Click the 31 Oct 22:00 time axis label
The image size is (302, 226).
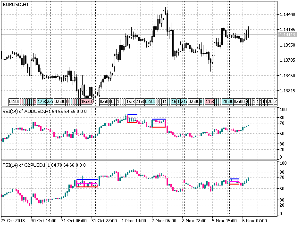coord(104,220)
